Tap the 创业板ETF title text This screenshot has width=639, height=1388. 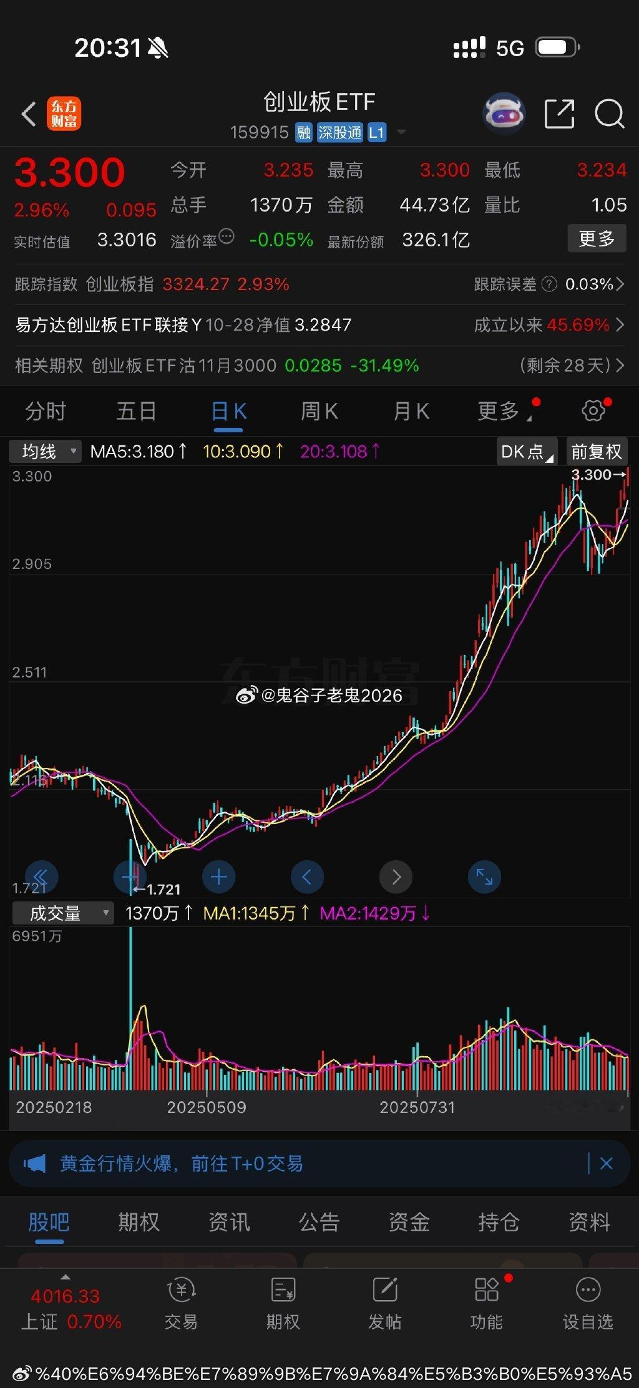319,102
